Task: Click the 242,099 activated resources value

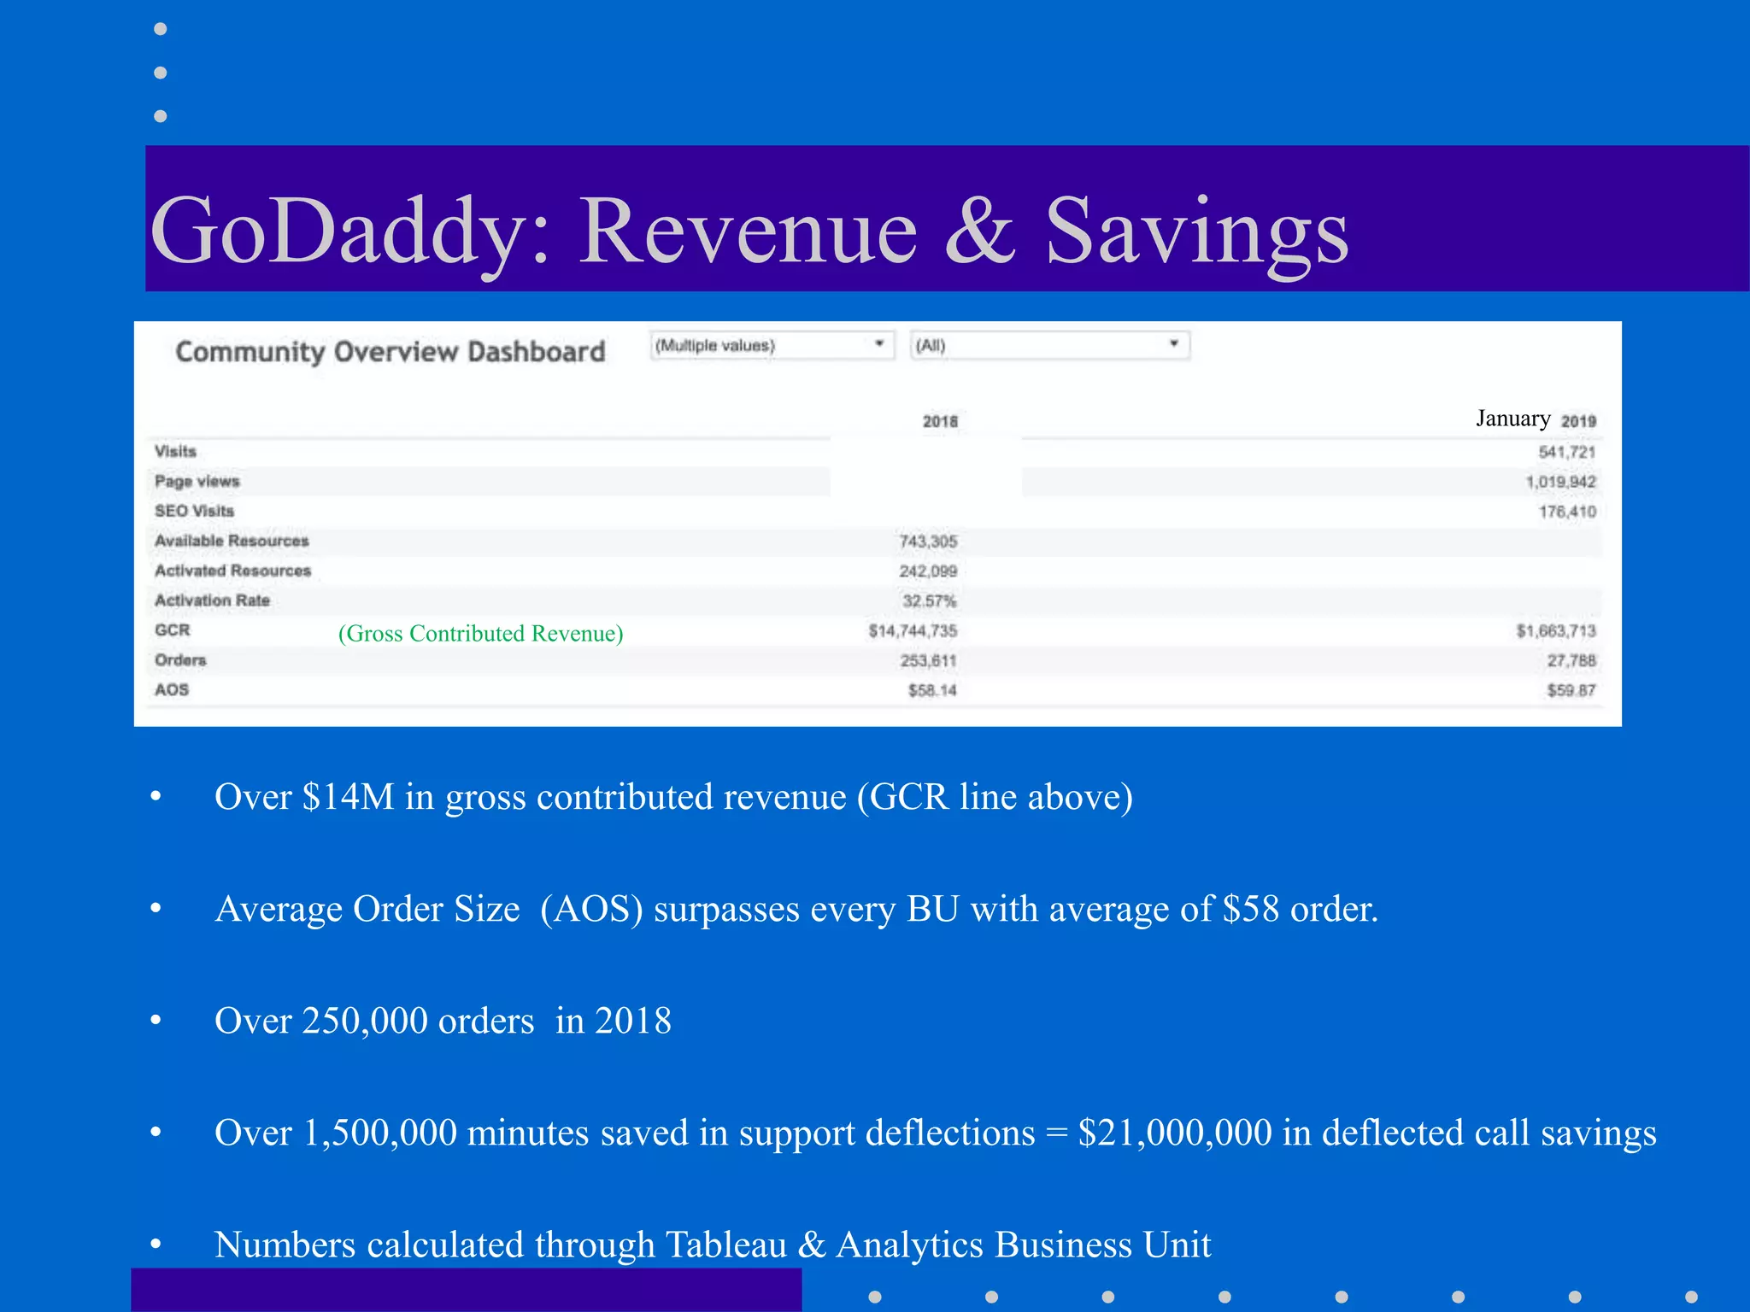Action: click(x=928, y=571)
